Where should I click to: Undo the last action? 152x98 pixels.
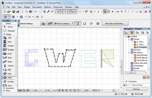(36, 12)
